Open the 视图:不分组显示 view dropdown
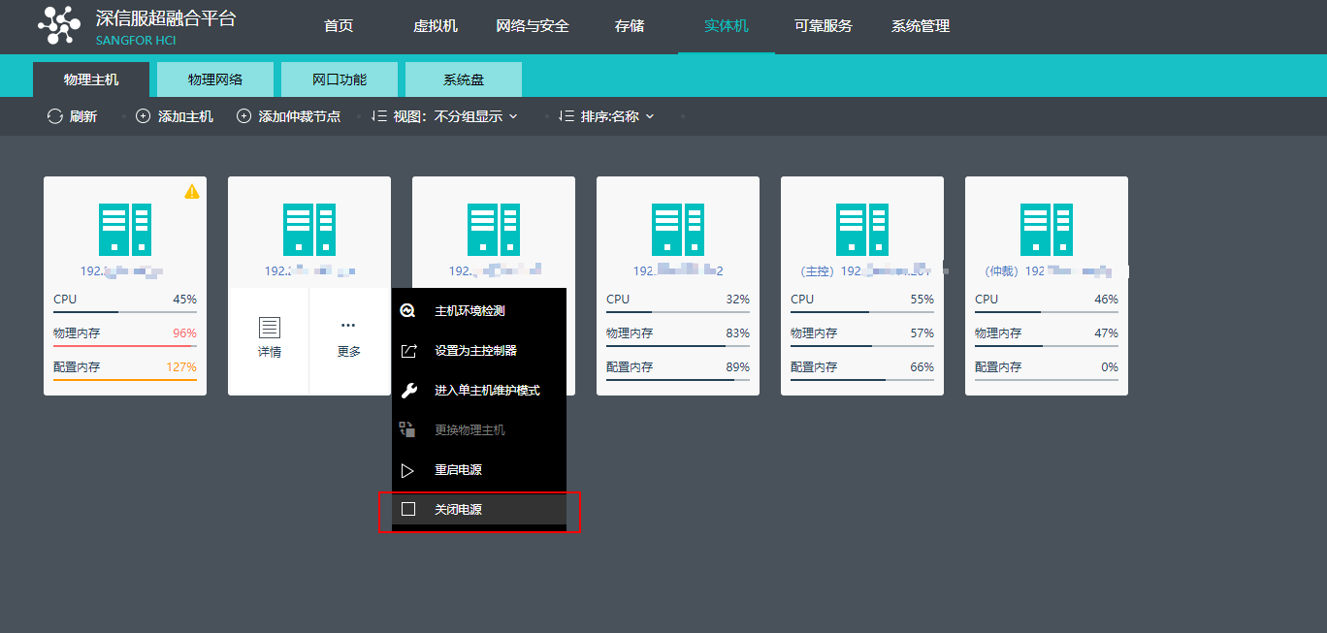Image resolution: width=1327 pixels, height=633 pixels. coord(446,114)
